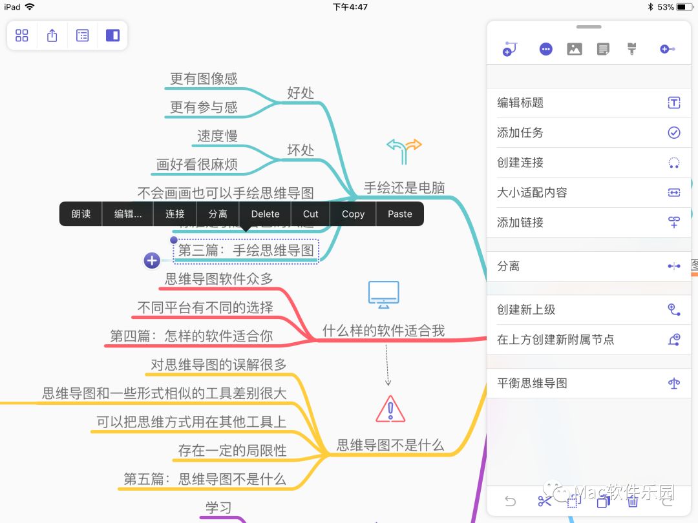
Task: Tap the computer monitor sticker icon
Action: coord(384,294)
